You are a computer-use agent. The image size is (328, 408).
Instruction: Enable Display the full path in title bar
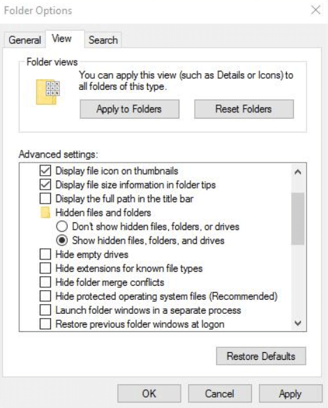coord(45,199)
